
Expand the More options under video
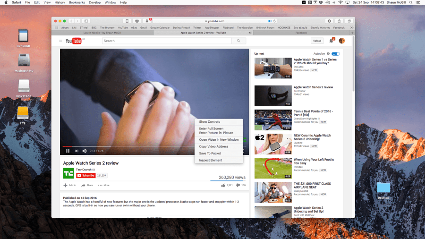point(104,185)
